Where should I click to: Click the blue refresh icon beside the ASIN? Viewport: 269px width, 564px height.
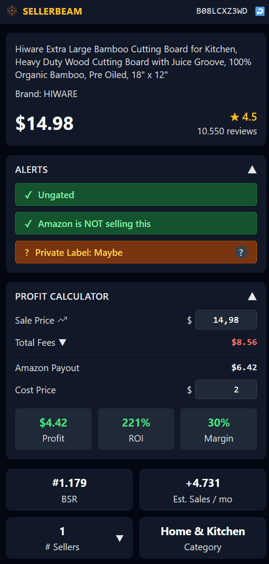(259, 12)
